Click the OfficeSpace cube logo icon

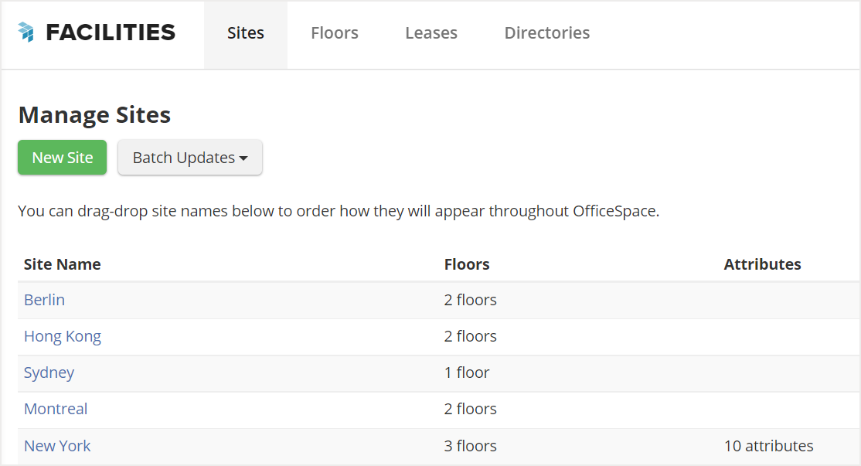pos(26,32)
